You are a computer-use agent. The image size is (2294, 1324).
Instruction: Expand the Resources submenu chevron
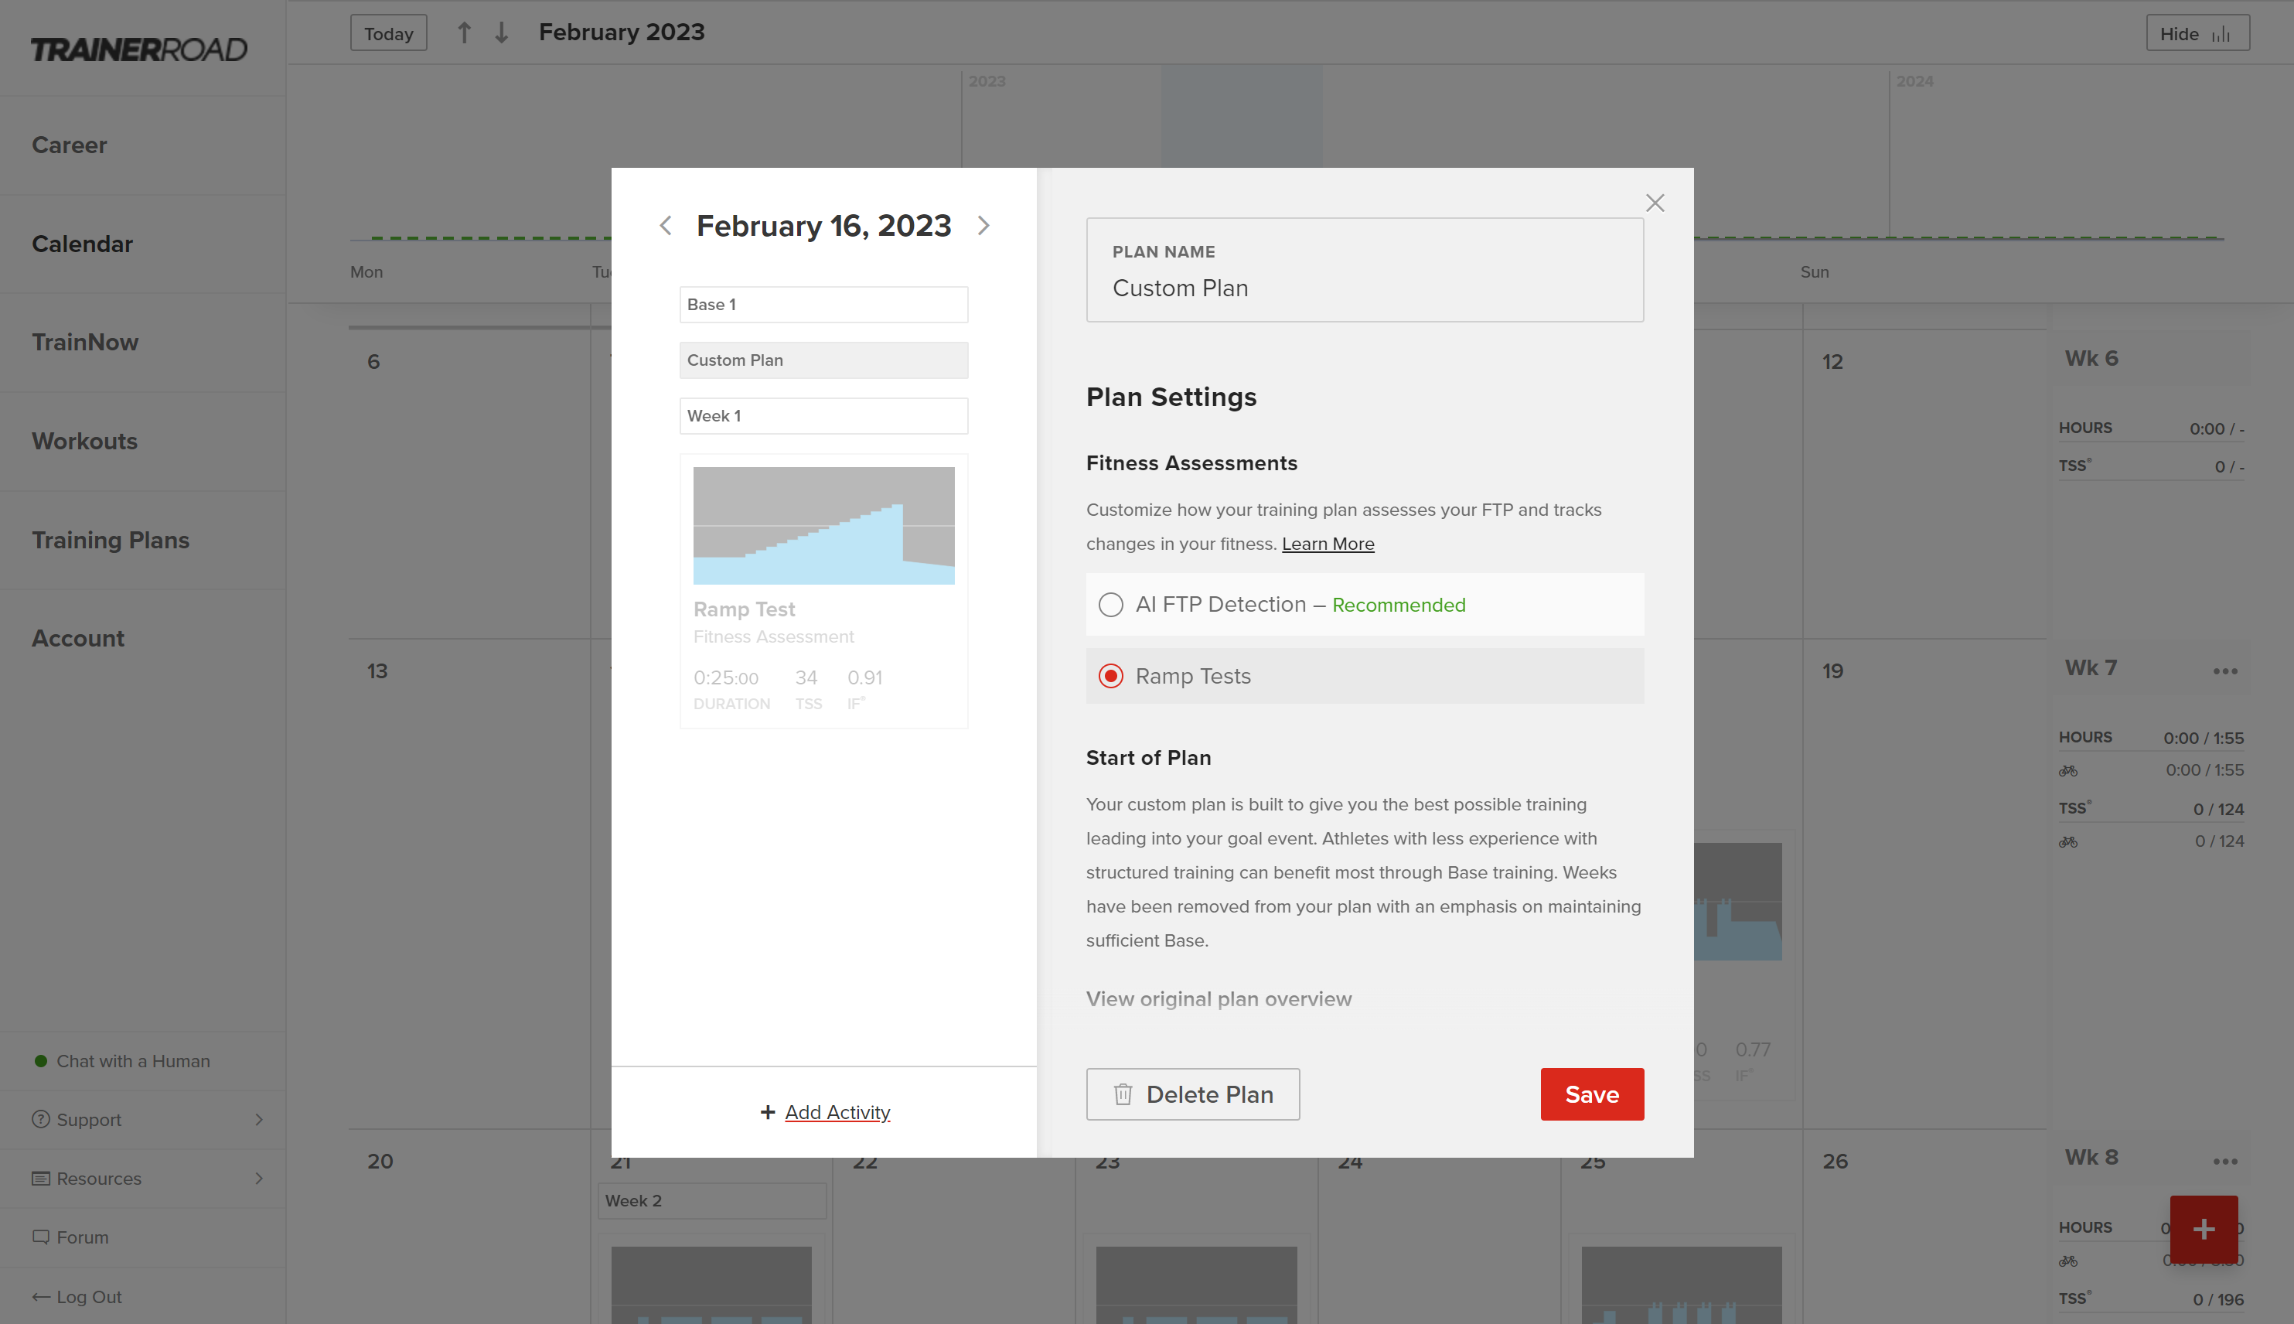(259, 1179)
